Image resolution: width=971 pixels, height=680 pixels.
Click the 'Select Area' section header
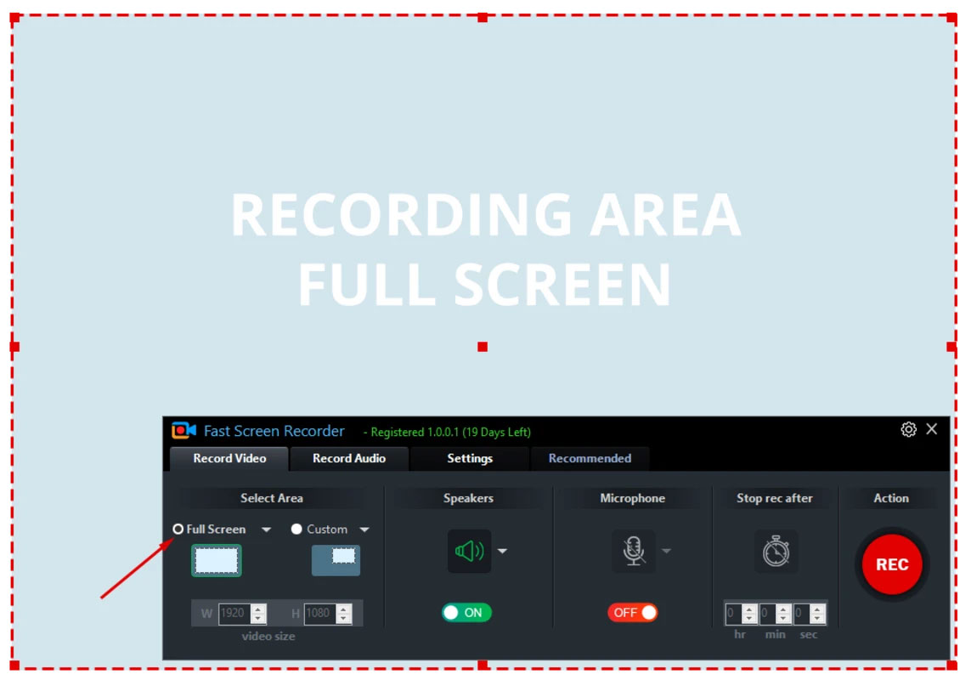(271, 498)
